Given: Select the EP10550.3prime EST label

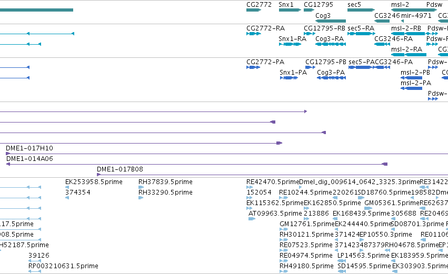Looking at the screenshot, I should point(386,235).
